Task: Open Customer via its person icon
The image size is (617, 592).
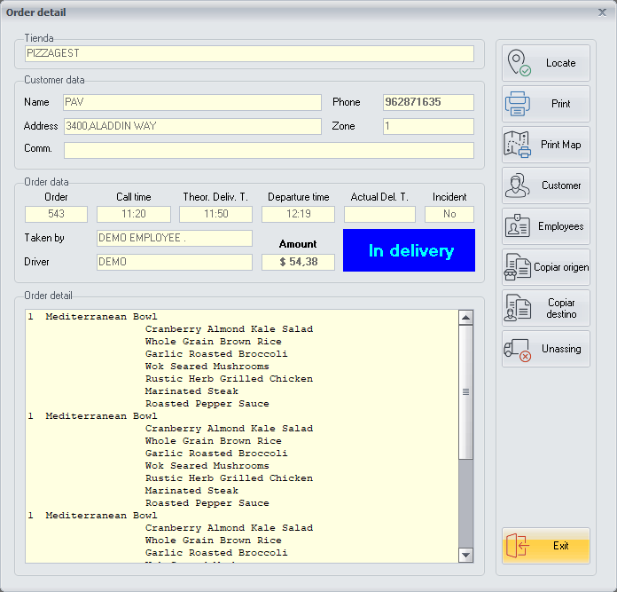Action: click(517, 185)
